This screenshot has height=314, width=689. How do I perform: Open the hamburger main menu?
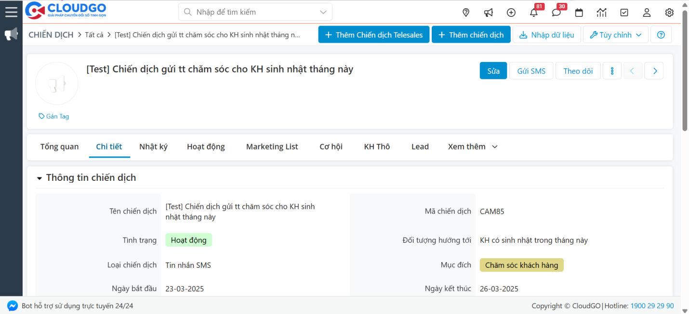[x=11, y=12]
